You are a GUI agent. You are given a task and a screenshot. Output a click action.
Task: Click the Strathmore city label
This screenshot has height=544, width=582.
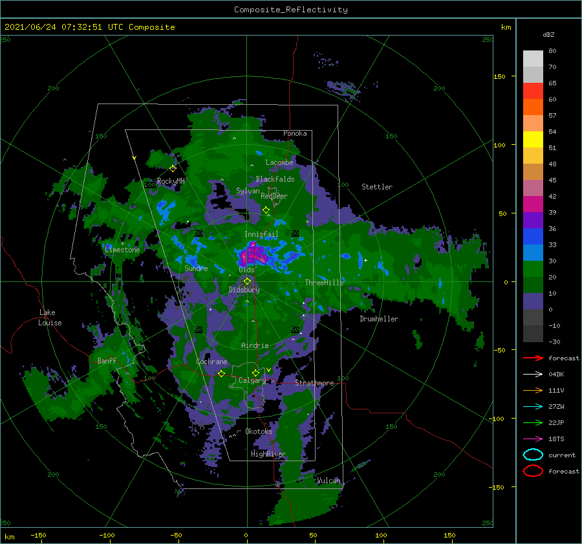coord(314,383)
